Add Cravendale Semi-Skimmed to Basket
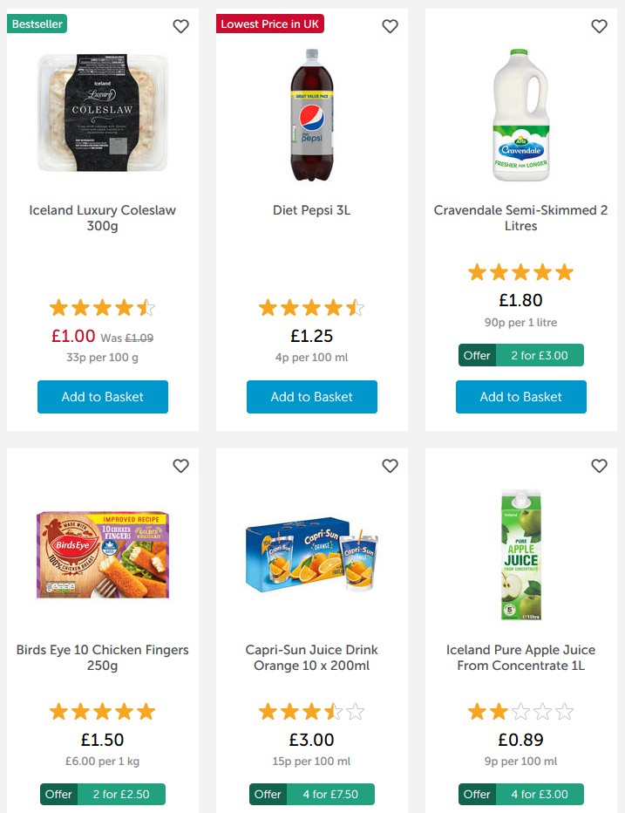The height and width of the screenshot is (813, 625). 520,397
